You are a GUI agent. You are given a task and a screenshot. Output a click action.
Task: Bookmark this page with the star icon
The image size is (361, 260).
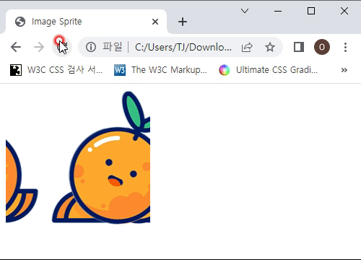270,47
